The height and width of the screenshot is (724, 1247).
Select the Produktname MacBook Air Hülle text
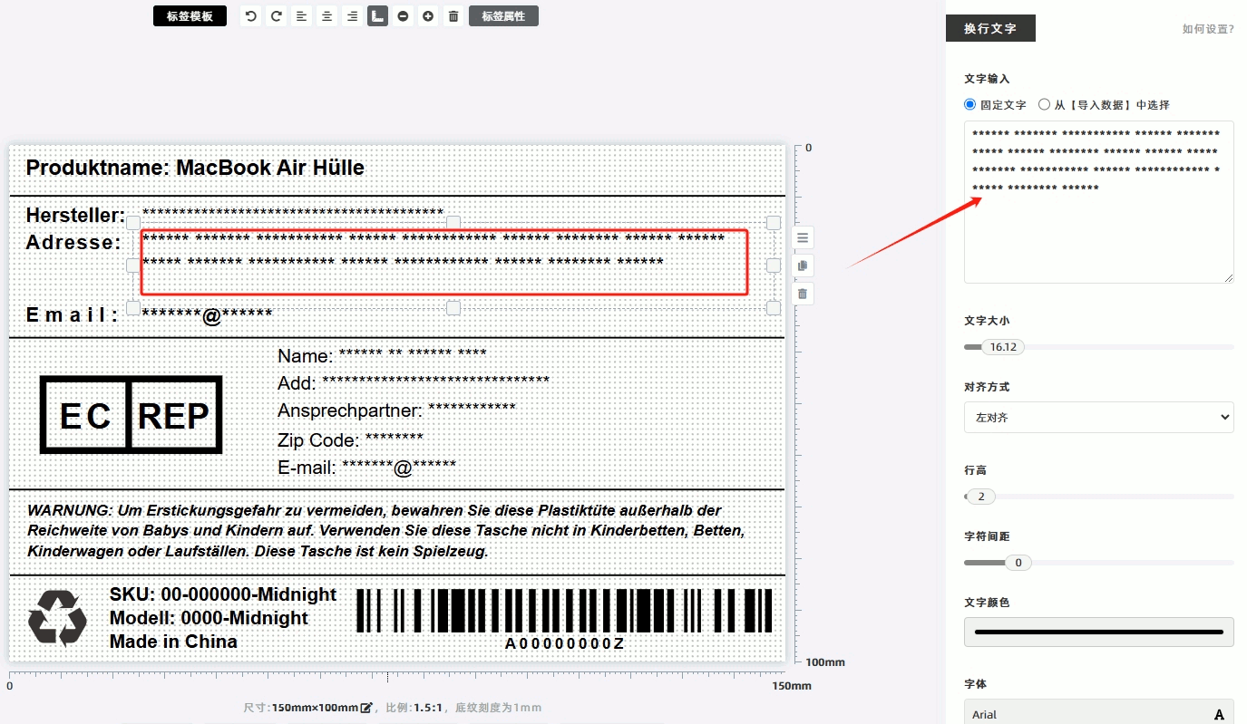195,168
